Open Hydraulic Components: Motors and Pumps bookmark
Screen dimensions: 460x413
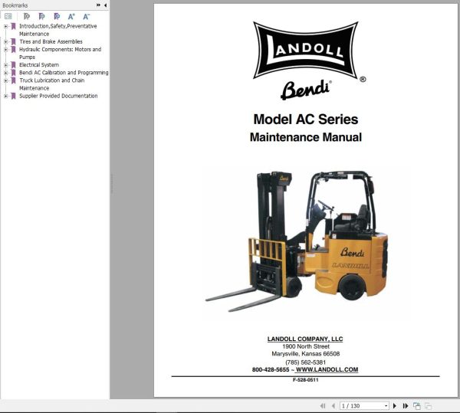point(60,53)
